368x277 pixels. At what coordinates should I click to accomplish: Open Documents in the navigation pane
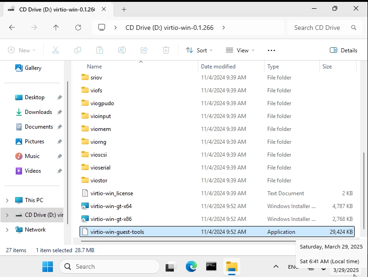coord(34,127)
